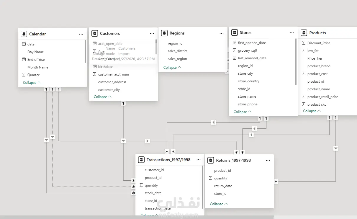Click the Calendar table vertical scrollbar
Image resolution: width=357 pixels, height=219 pixels.
[85, 51]
